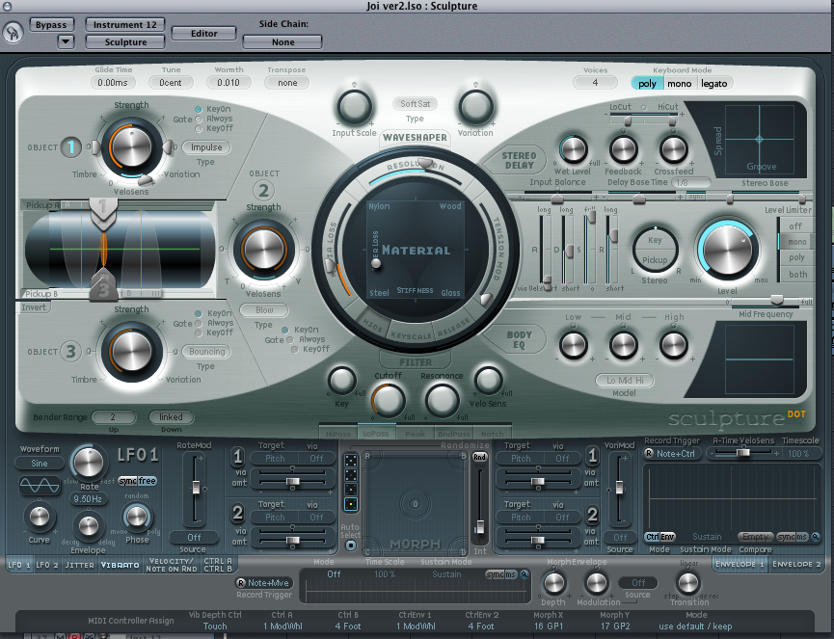Select Always gate for Object 3
Image resolution: width=834 pixels, height=639 pixels.
pos(199,323)
